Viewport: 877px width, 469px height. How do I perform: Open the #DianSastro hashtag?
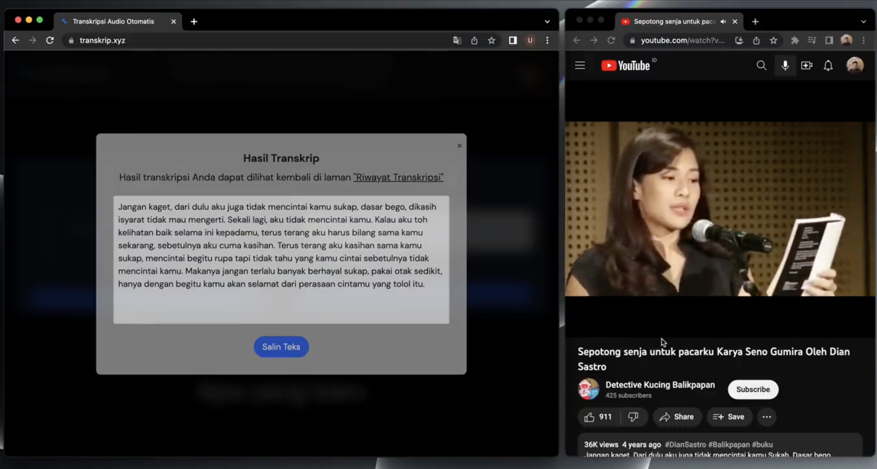pos(685,445)
